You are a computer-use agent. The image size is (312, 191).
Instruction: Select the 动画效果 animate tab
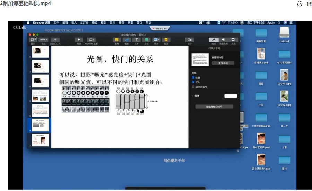224,40
